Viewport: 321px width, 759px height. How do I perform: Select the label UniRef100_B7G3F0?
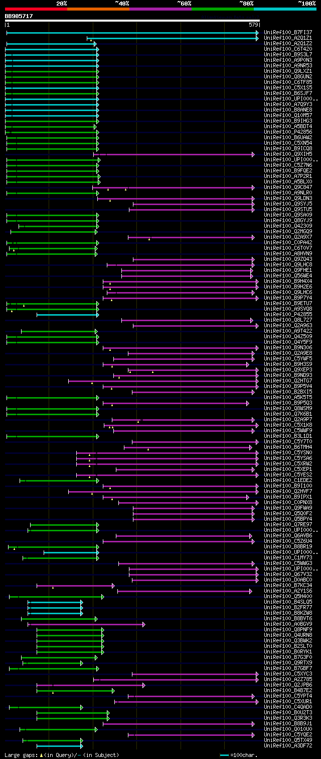coord(288,657)
